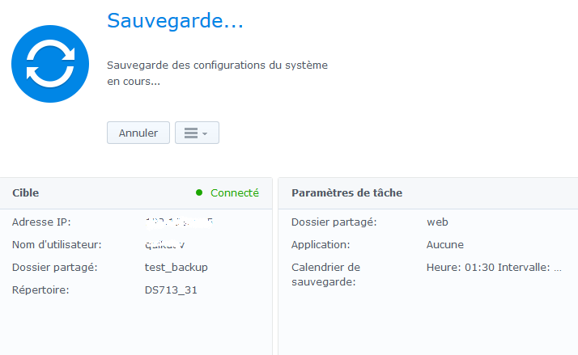Click the 'Répertoire:' label
This screenshot has width=578, height=355.
pyautogui.click(x=40, y=290)
